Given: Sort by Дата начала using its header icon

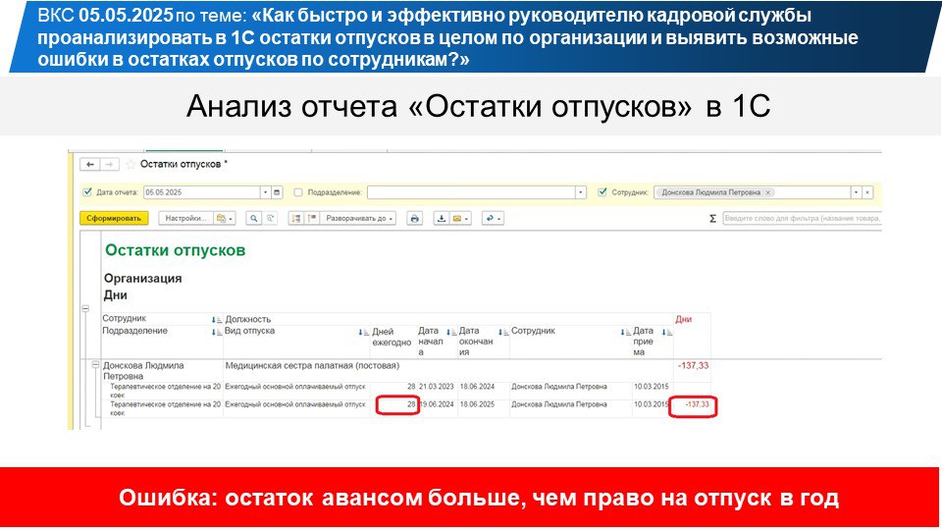Looking at the screenshot, I should click(451, 333).
